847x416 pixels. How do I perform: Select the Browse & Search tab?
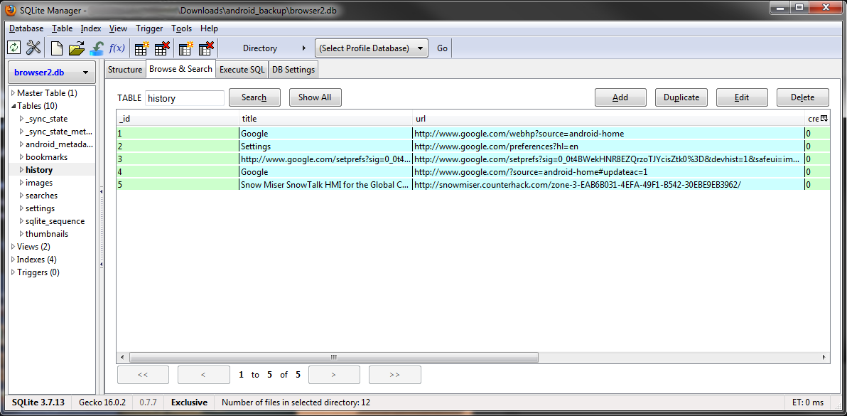180,69
